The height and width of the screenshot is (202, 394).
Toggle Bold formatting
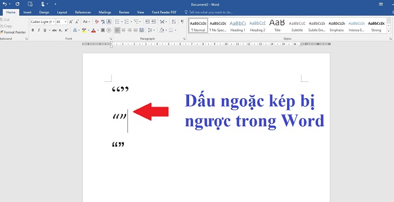tap(33, 30)
